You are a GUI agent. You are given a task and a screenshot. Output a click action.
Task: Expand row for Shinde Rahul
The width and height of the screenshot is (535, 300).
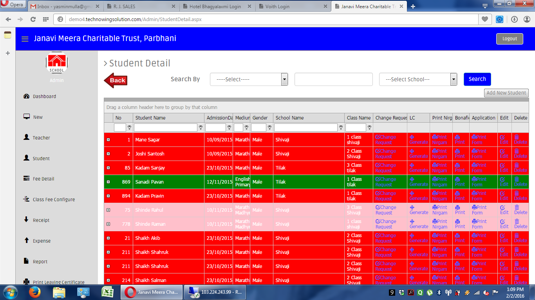point(108,210)
